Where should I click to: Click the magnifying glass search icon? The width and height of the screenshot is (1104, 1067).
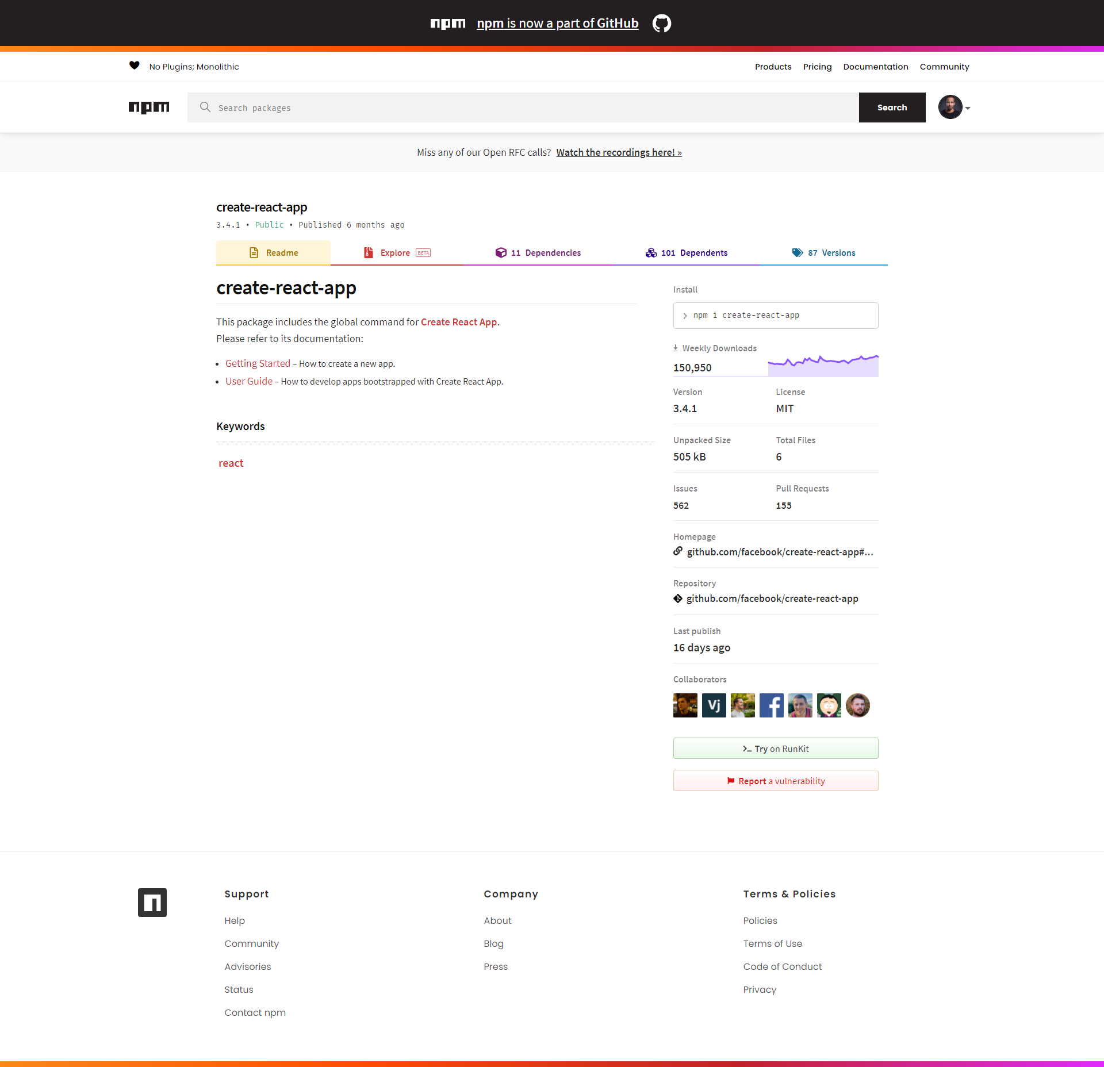pyautogui.click(x=205, y=108)
